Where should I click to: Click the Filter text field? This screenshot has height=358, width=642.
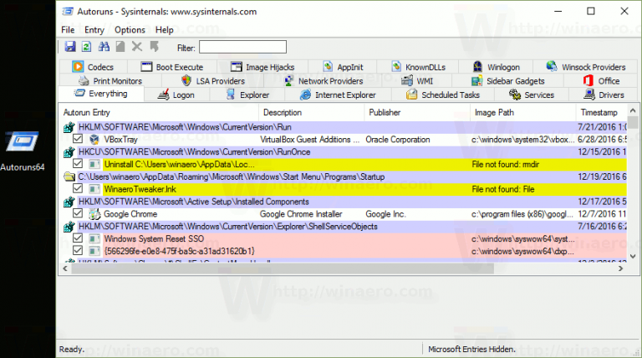(242, 47)
